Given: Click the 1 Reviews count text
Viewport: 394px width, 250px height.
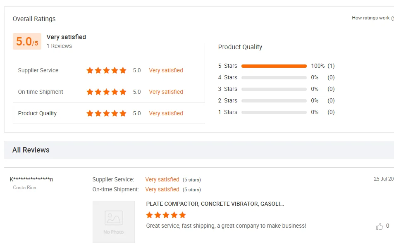Looking at the screenshot, I should (x=59, y=46).
